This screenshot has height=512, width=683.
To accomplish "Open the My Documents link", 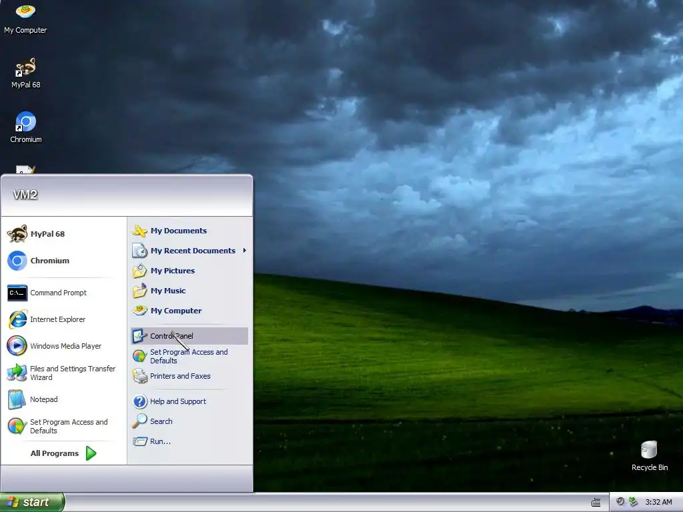I will pyautogui.click(x=179, y=231).
